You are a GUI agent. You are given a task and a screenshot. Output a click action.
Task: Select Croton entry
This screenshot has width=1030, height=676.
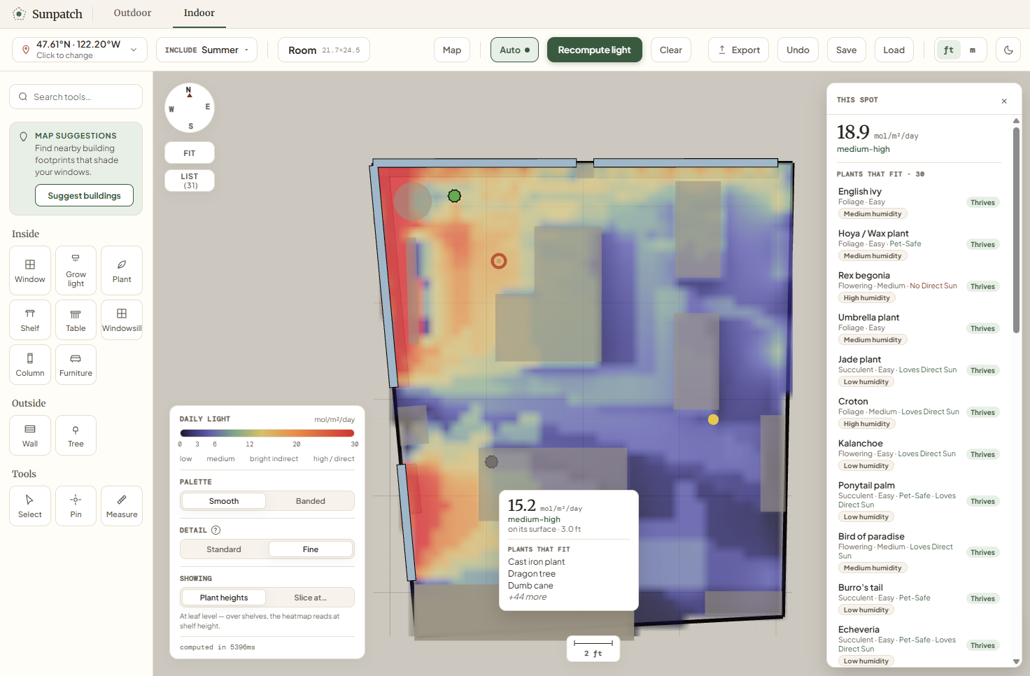pyautogui.click(x=919, y=413)
